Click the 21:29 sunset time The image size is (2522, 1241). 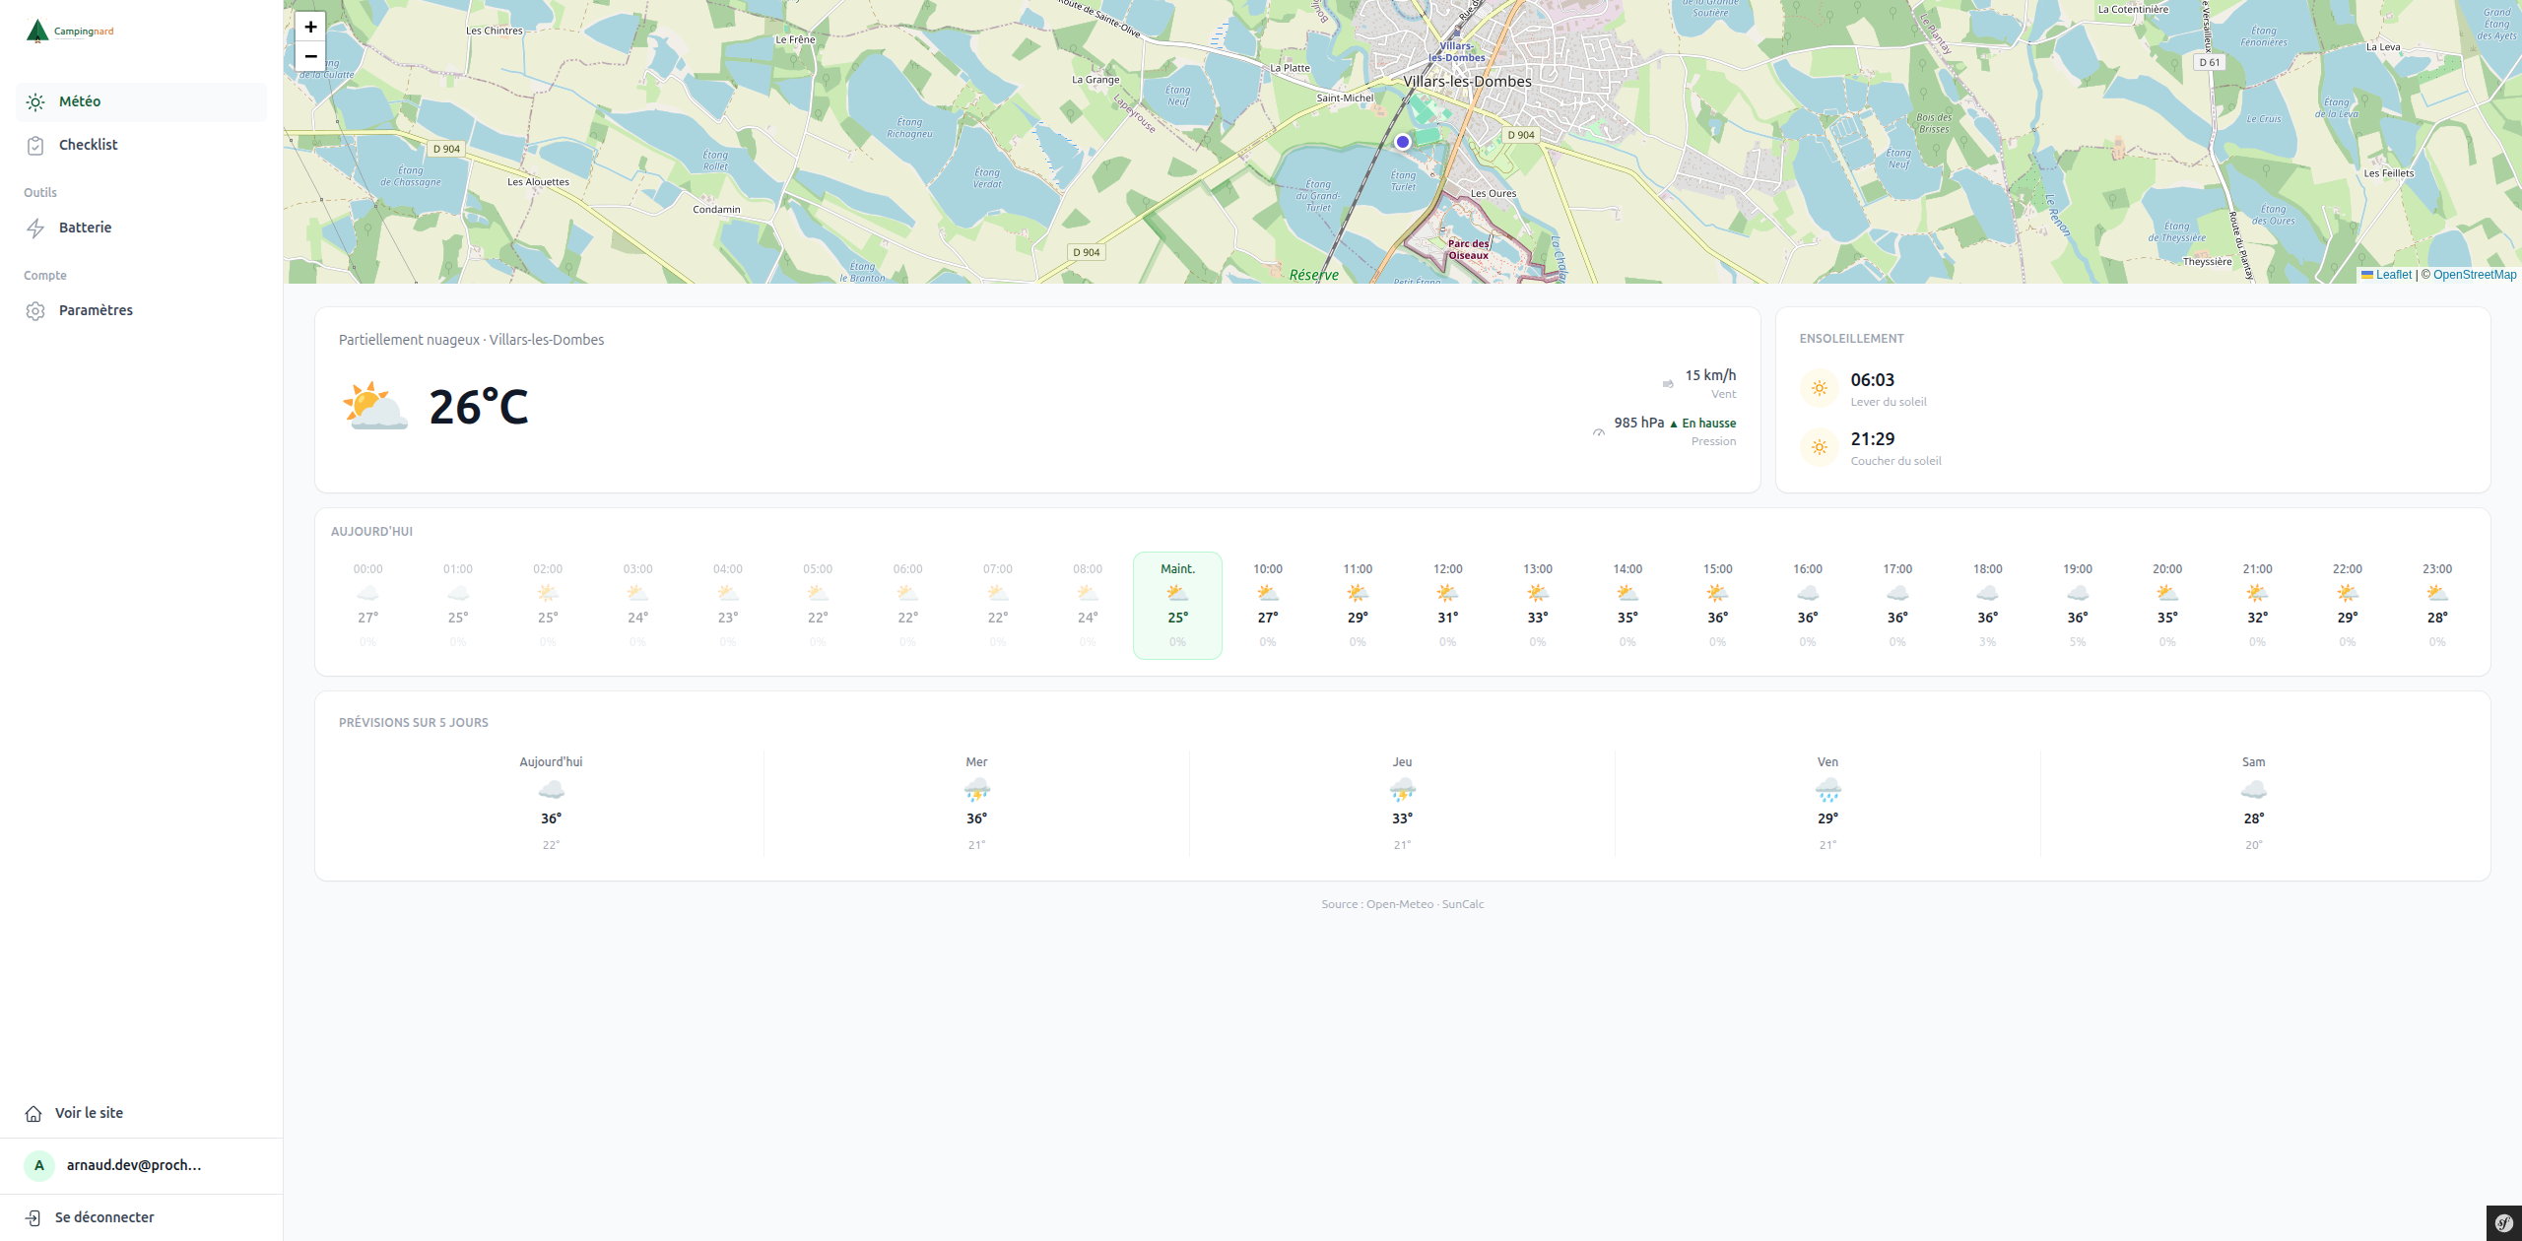(x=1872, y=439)
